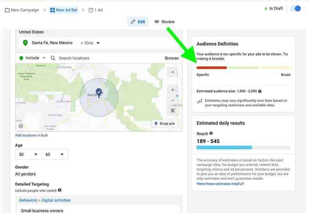Click the Estimated audience size info icon

[260, 91]
